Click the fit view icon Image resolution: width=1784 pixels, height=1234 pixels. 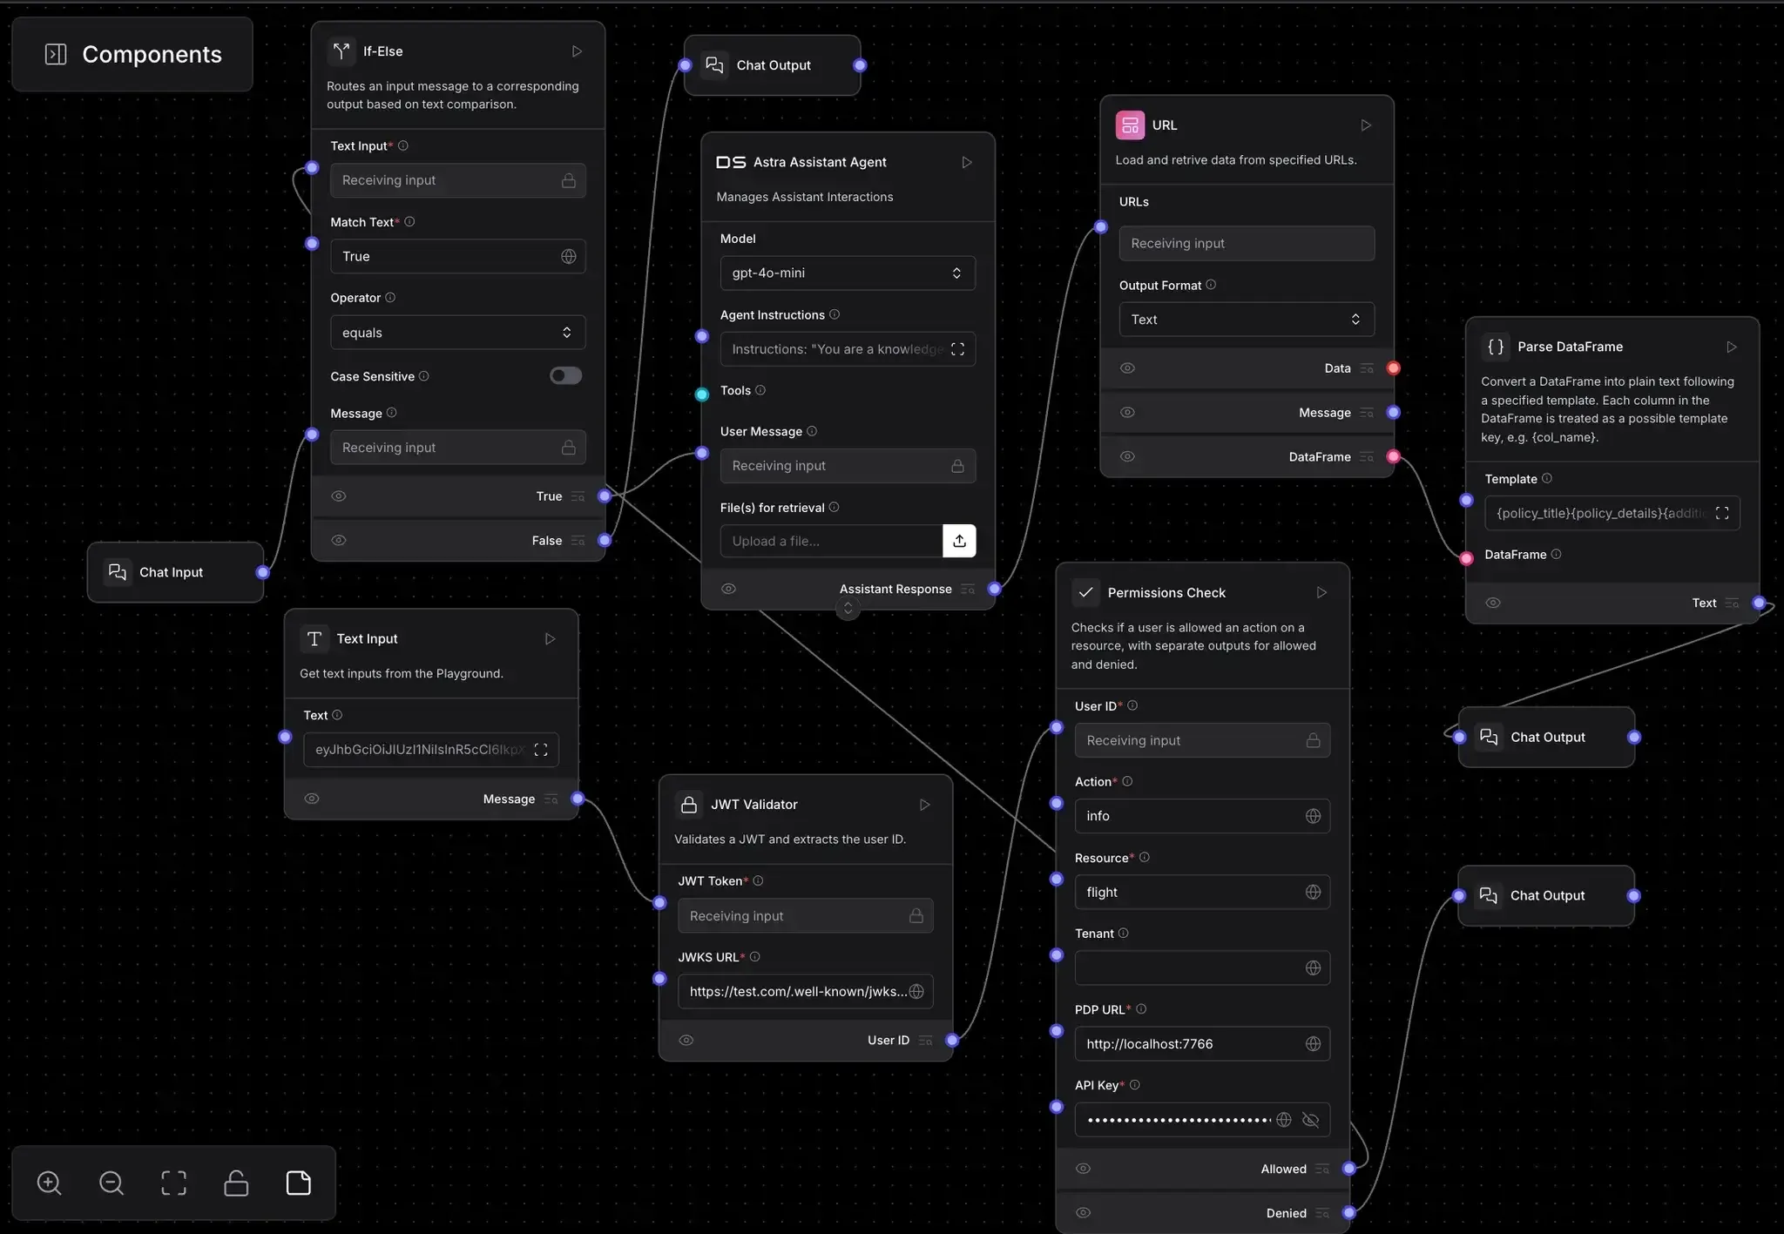pyautogui.click(x=173, y=1183)
